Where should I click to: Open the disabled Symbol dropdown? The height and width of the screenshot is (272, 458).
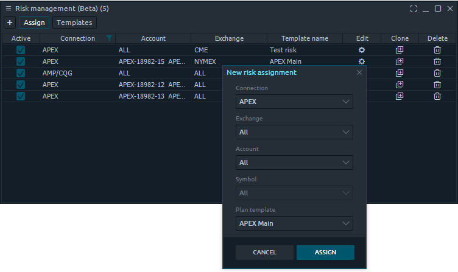click(x=294, y=193)
